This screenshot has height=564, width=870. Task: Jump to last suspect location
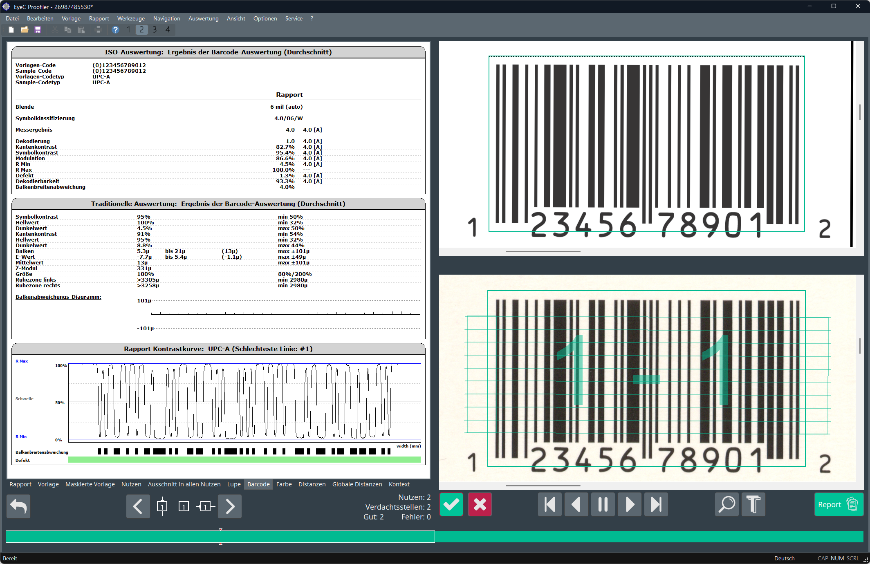coord(656,504)
